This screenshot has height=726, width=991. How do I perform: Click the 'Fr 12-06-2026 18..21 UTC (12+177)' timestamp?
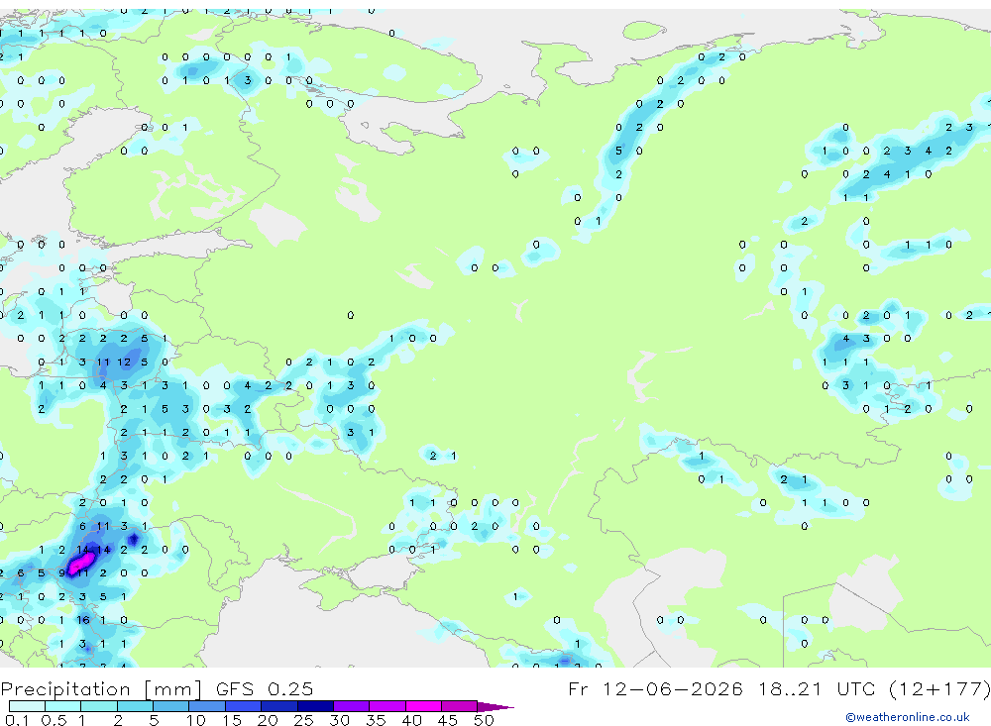tap(779, 688)
